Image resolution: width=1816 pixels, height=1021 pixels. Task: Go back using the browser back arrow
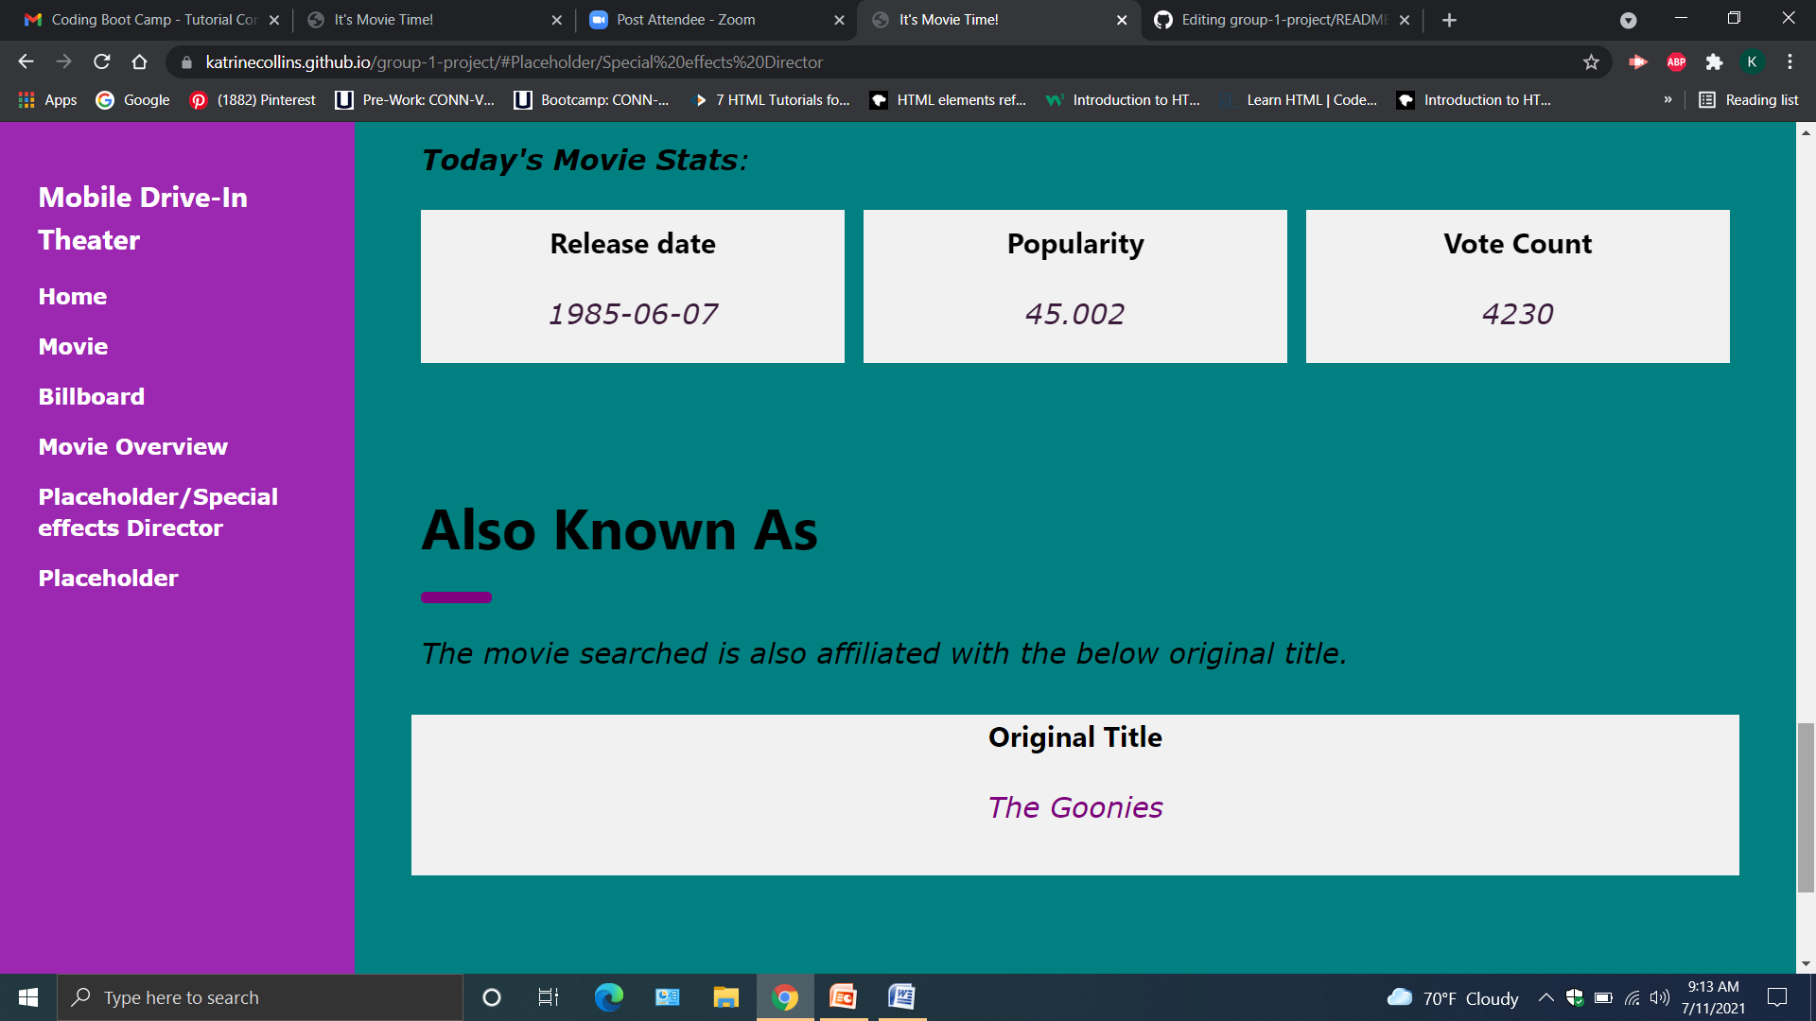tap(26, 62)
